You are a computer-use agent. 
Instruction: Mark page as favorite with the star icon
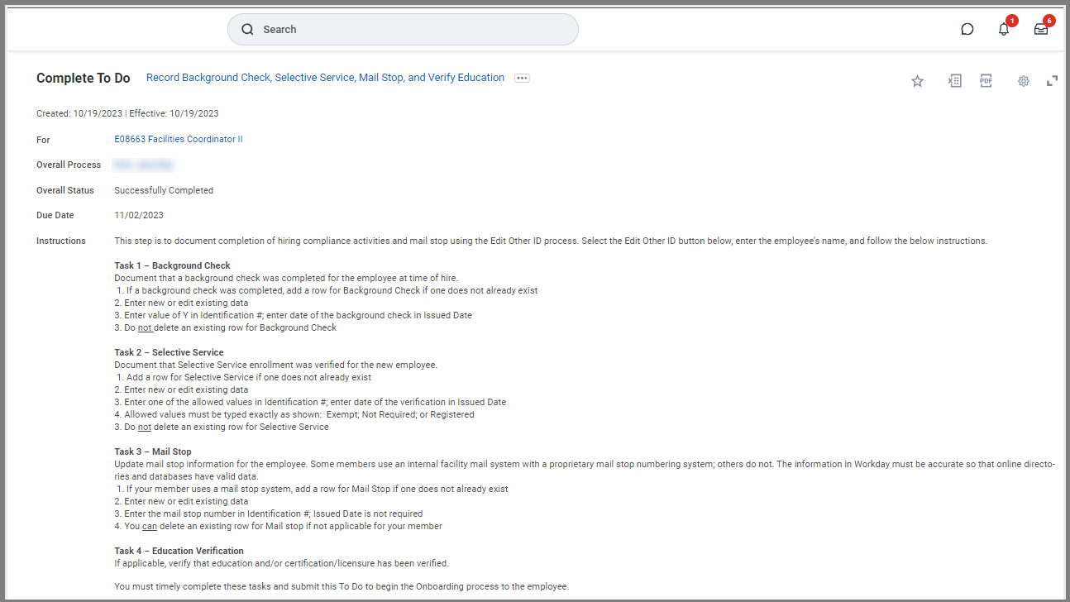[x=917, y=81]
